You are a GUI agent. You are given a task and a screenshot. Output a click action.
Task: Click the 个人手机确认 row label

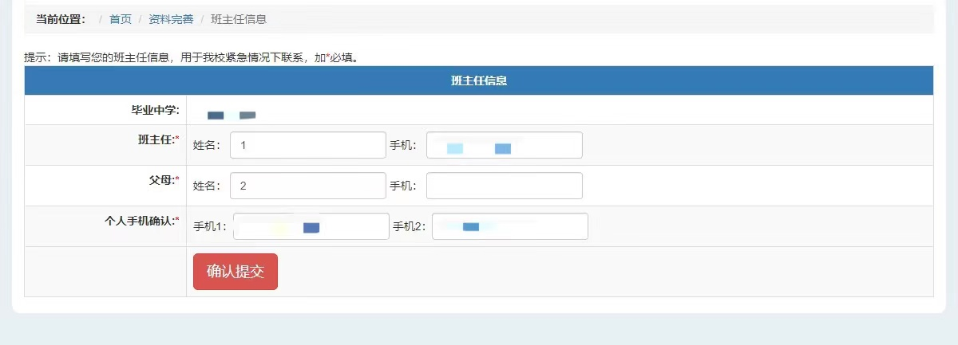point(141,221)
